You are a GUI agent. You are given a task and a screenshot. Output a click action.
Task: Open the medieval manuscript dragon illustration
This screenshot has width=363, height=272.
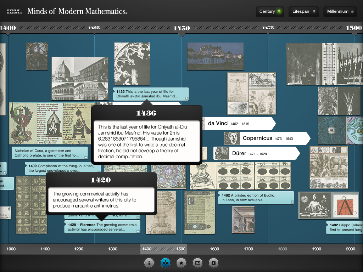(52, 124)
